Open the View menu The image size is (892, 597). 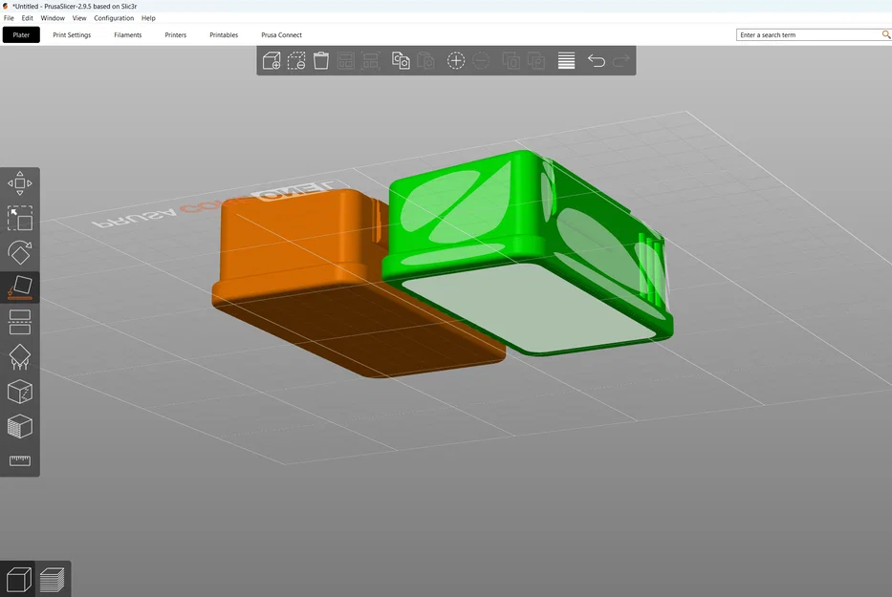coord(79,18)
